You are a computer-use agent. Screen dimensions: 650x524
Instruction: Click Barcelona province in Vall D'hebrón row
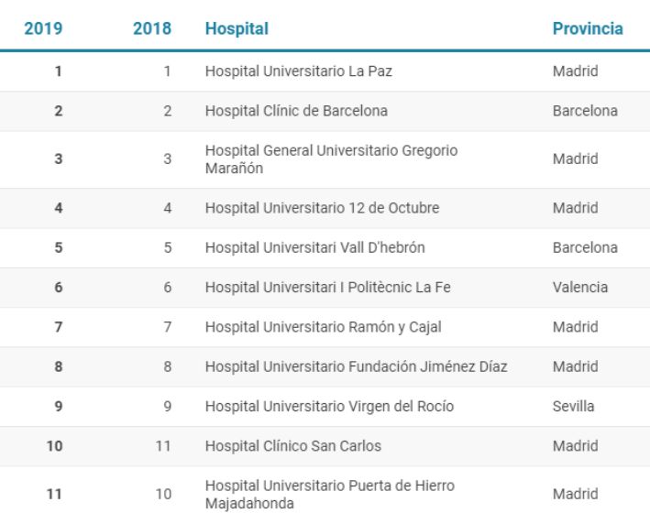[585, 247]
